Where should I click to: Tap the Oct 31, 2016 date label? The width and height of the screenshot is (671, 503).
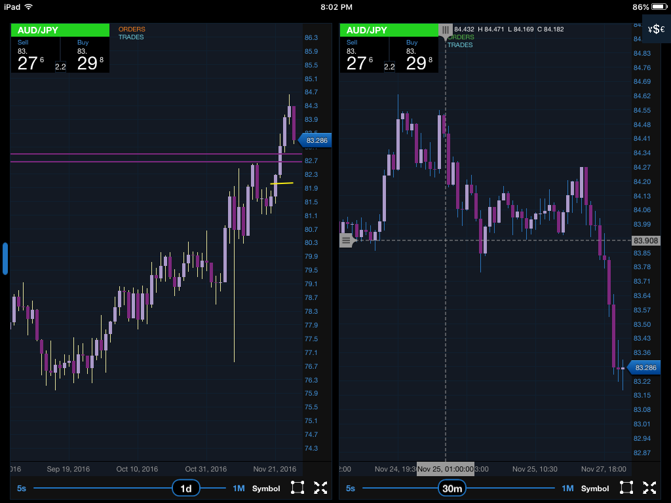[x=206, y=469]
